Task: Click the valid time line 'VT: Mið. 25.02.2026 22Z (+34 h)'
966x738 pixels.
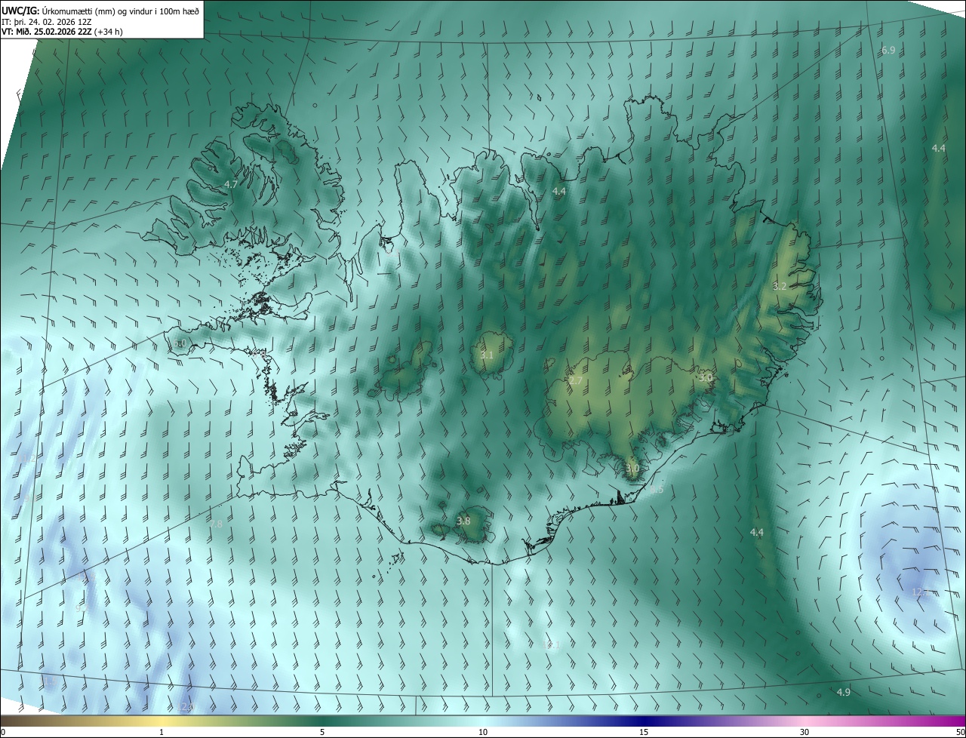Action: pos(63,32)
